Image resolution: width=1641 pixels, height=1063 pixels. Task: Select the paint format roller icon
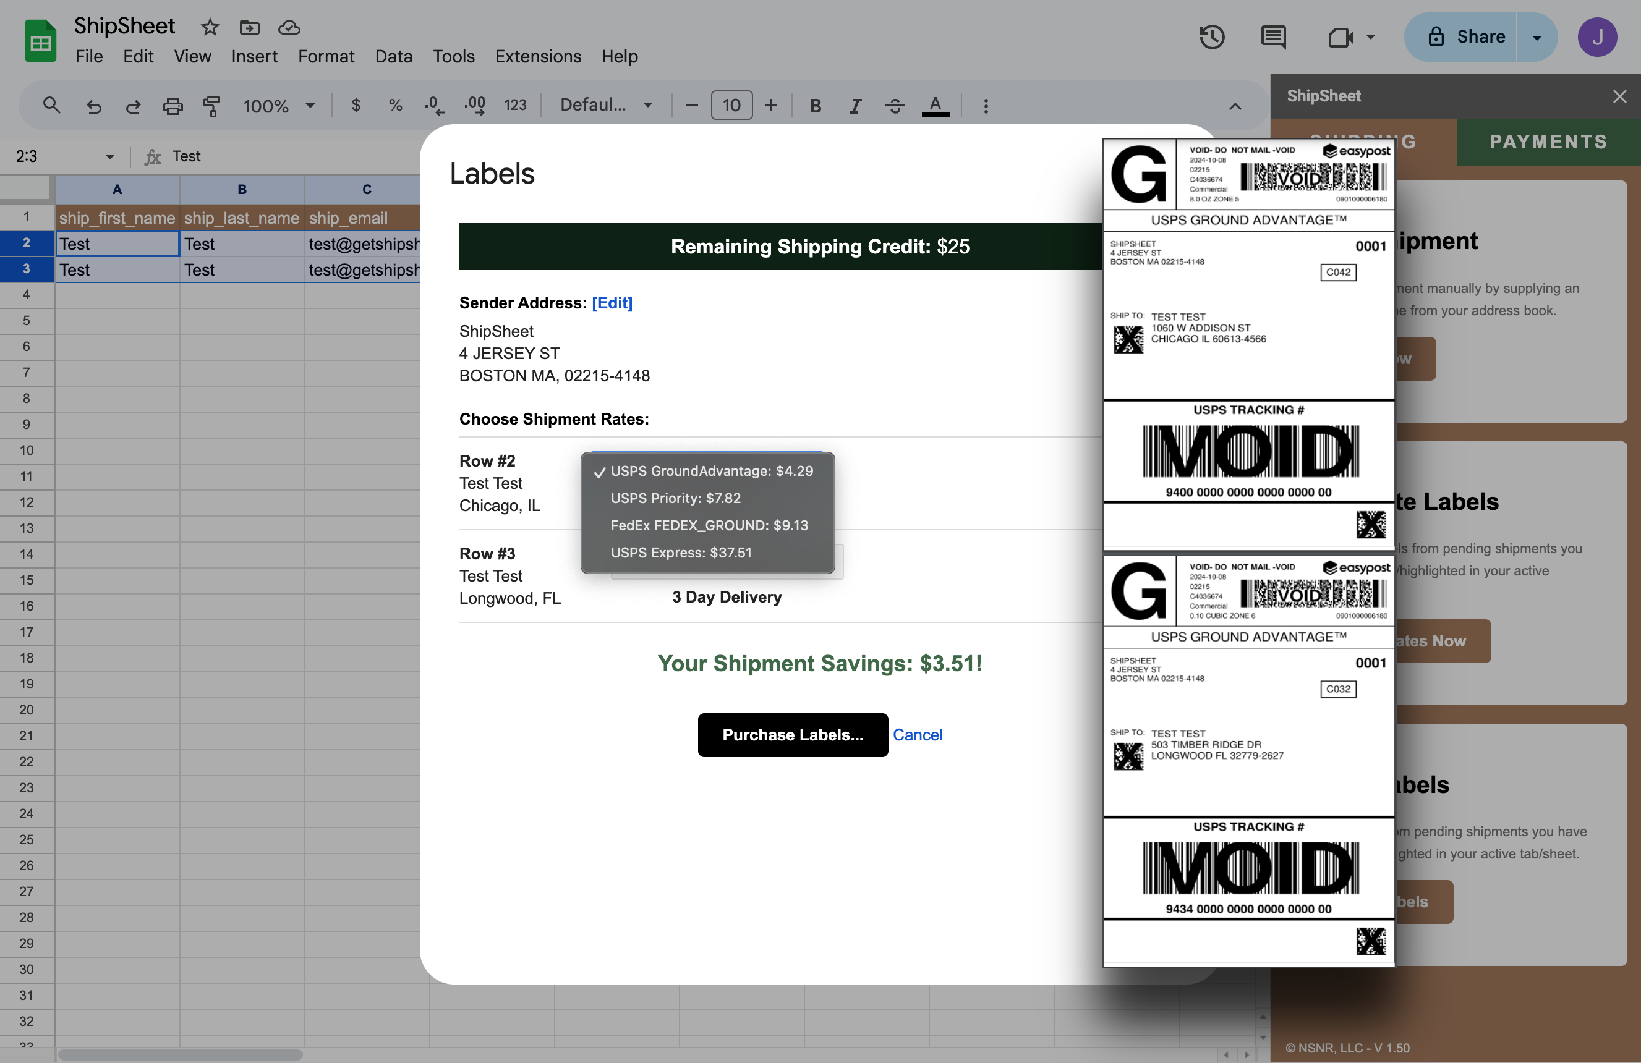coord(211,106)
